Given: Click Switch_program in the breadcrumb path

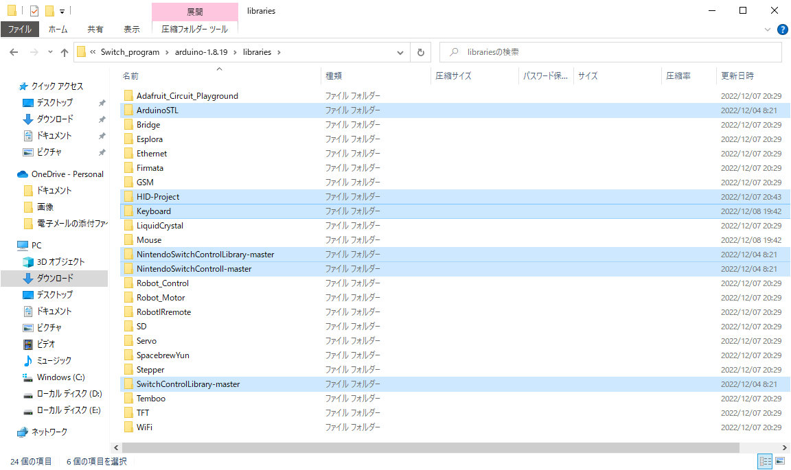Looking at the screenshot, I should pyautogui.click(x=130, y=52).
